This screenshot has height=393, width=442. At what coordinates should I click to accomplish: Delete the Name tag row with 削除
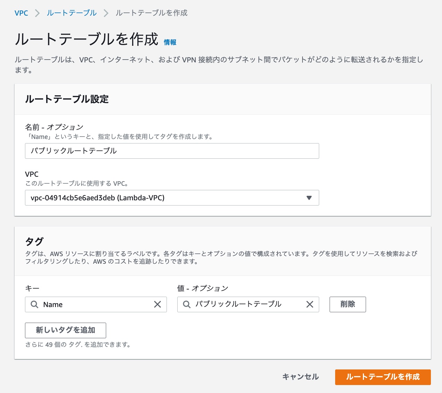(x=348, y=304)
